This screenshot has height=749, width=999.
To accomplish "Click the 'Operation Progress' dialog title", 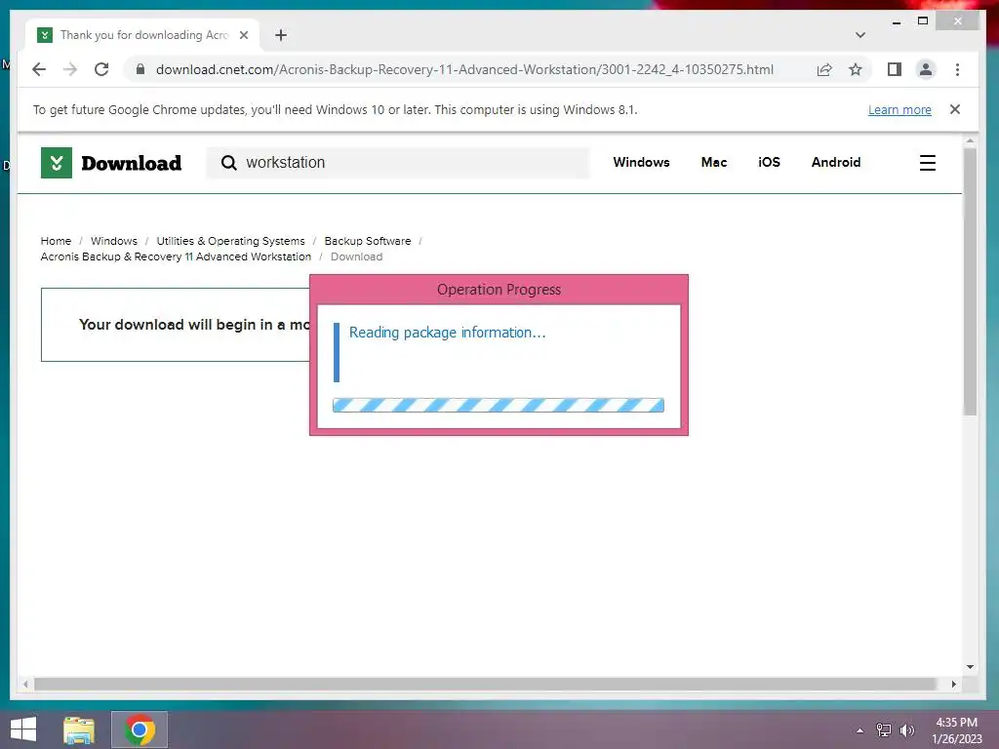I will tap(499, 289).
